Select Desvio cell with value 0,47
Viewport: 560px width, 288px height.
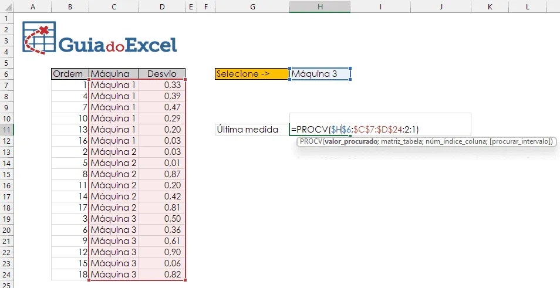tap(162, 107)
